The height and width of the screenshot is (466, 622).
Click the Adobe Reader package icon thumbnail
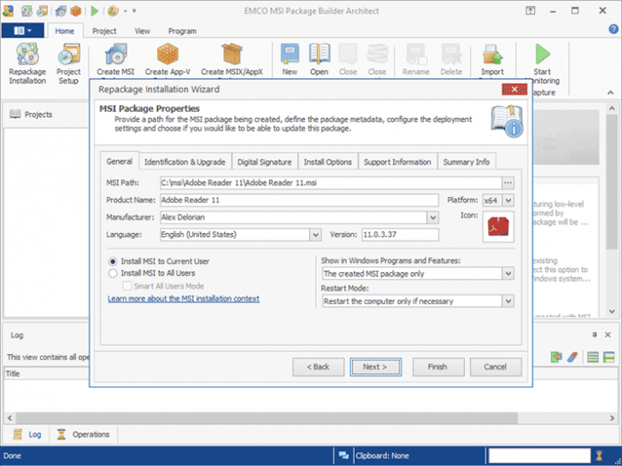pos(498,227)
